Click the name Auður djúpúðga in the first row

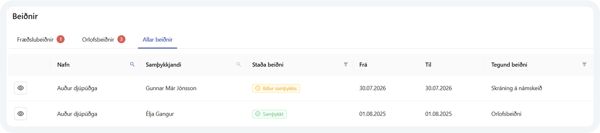tap(77, 88)
